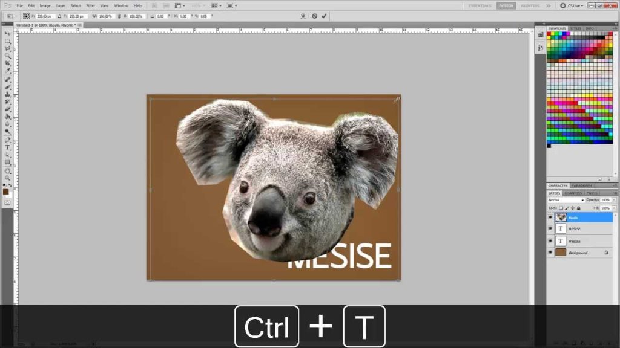This screenshot has height=348, width=620.
Task: Reset to default foreground and background colors
Action: 4,185
